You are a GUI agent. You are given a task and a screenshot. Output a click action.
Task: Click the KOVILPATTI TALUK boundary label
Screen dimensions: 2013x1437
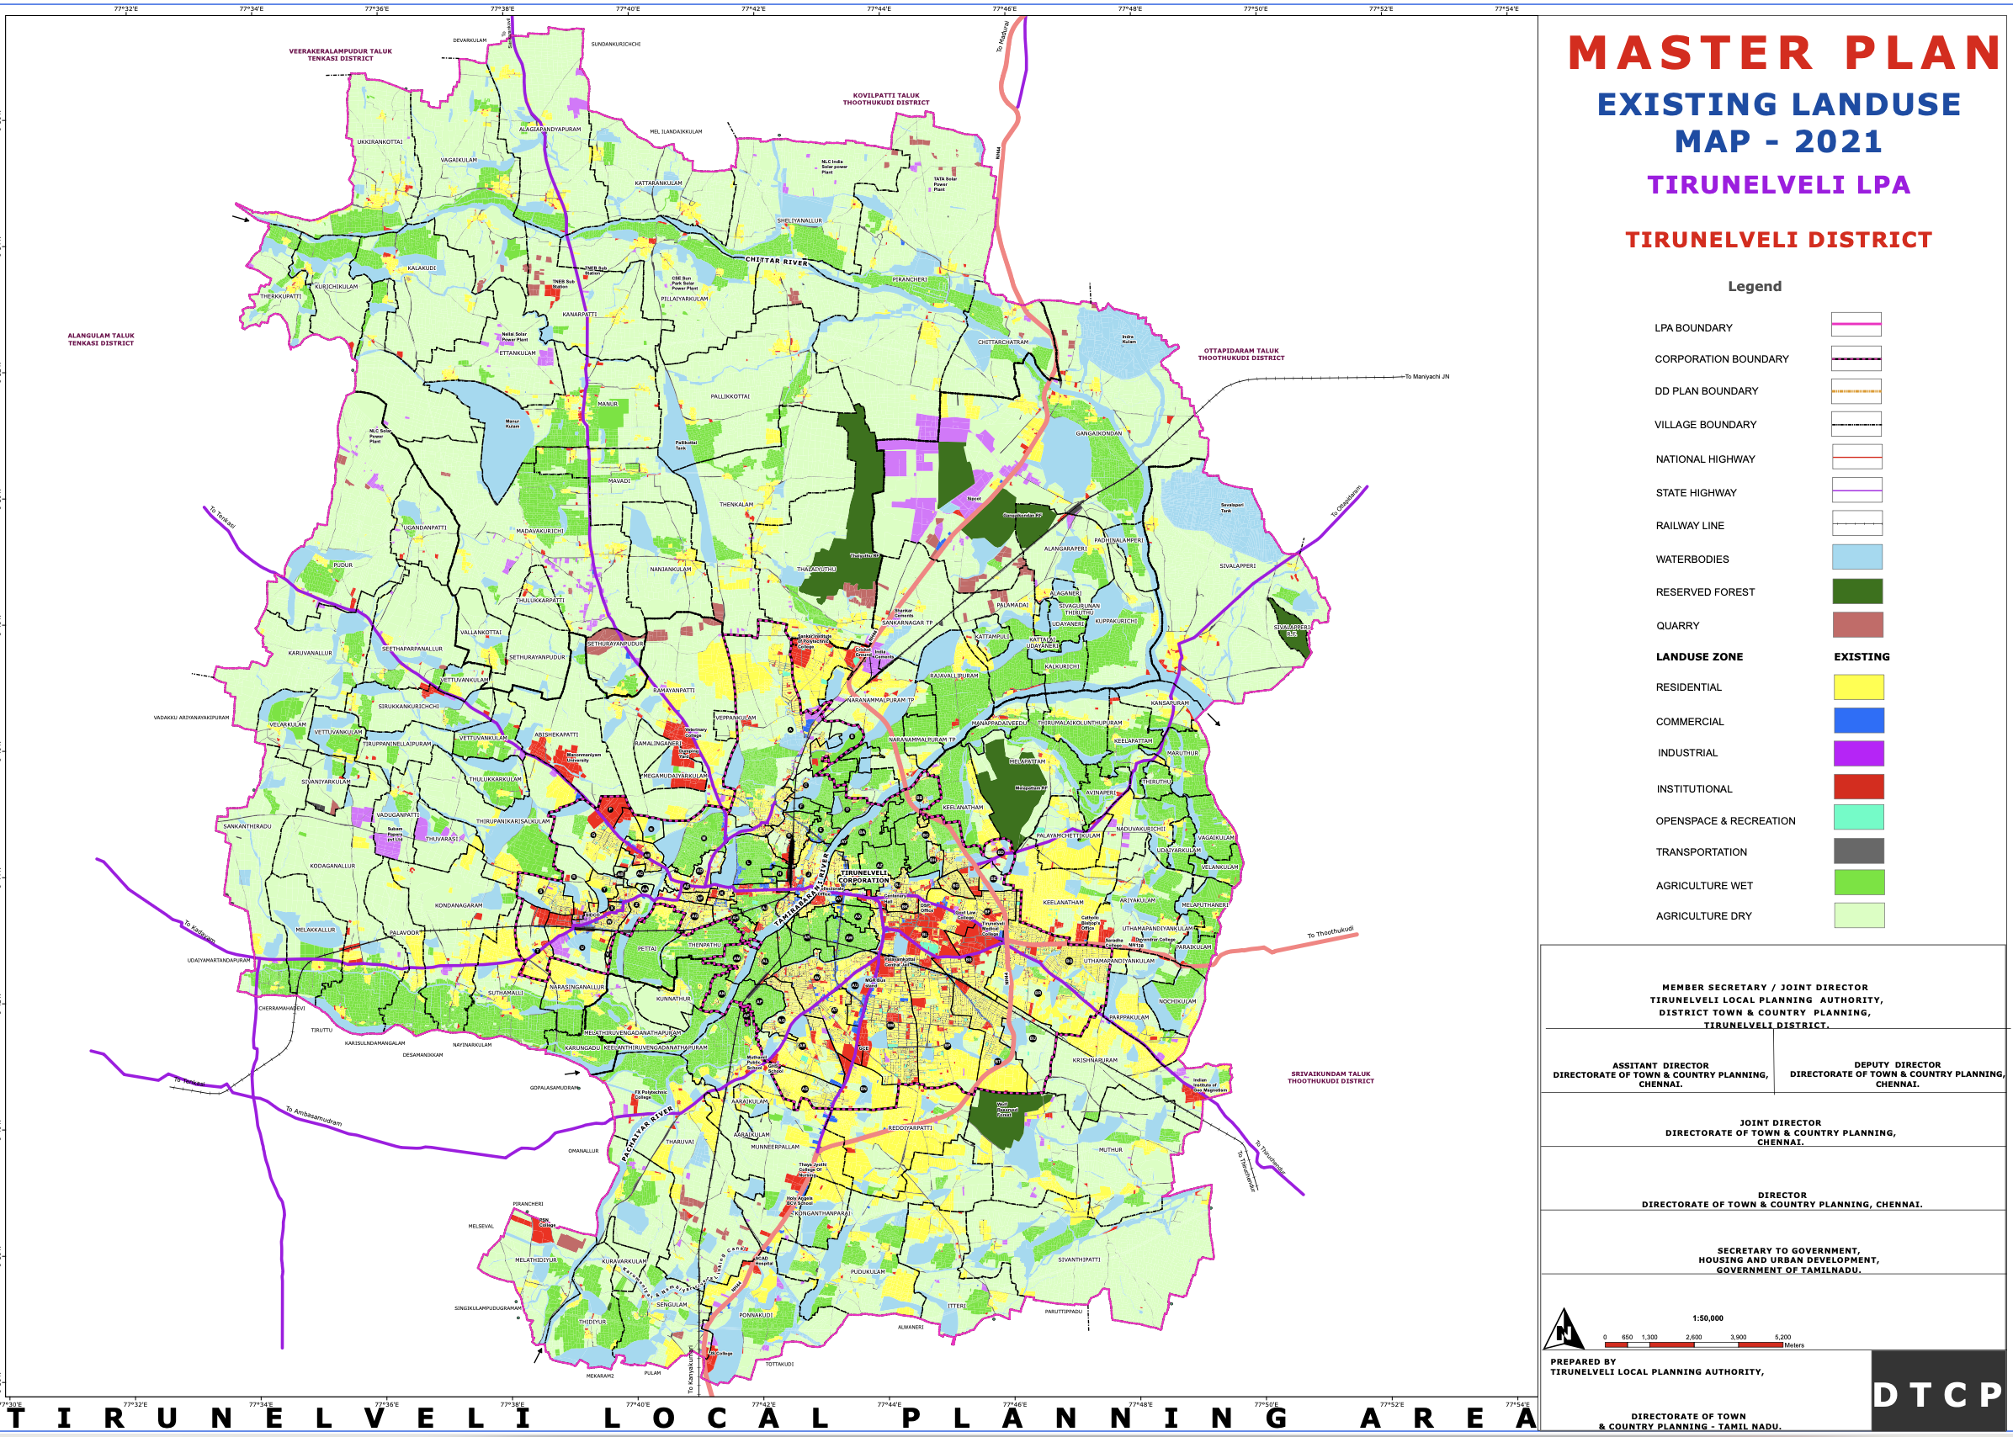(885, 99)
